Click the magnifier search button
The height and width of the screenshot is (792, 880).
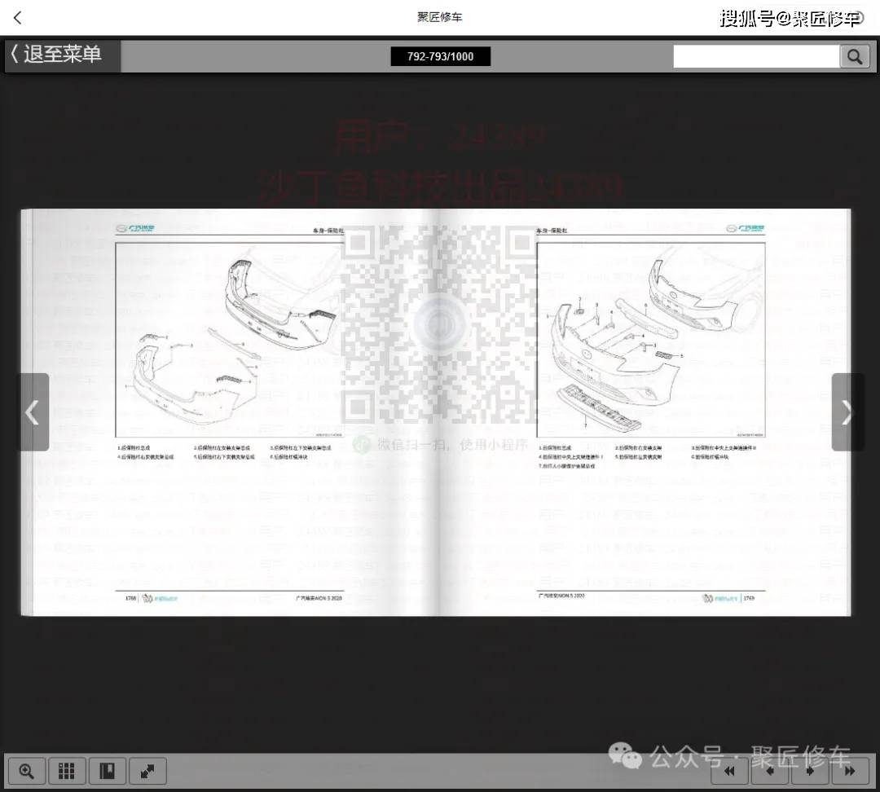tap(855, 57)
